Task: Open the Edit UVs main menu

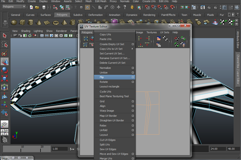Action: [163, 1]
